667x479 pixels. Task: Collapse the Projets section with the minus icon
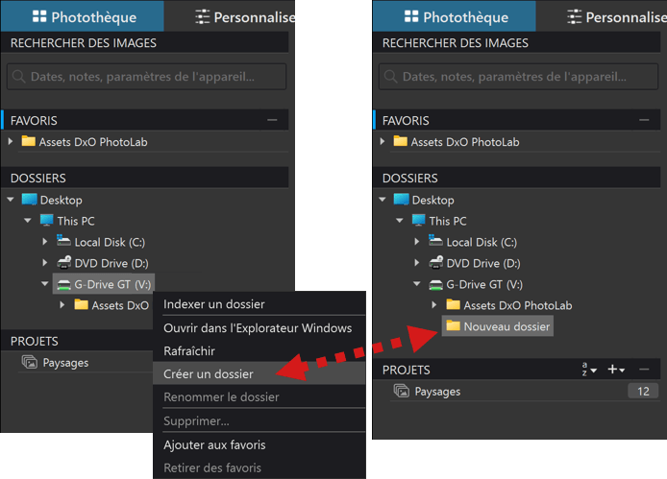(x=644, y=370)
